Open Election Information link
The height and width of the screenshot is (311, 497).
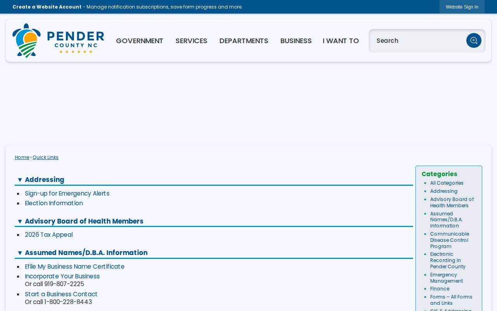click(54, 203)
